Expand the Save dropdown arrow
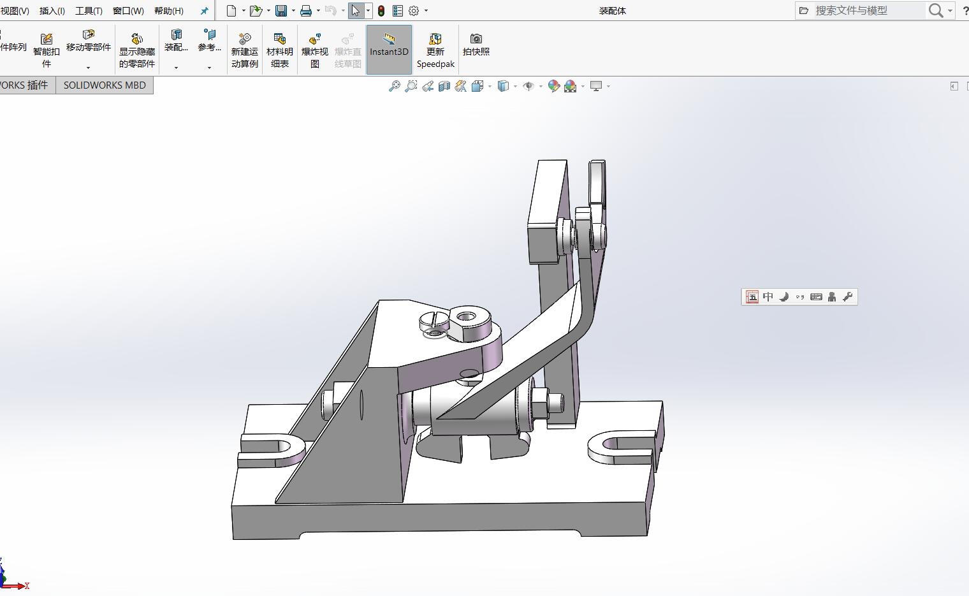 tap(293, 11)
